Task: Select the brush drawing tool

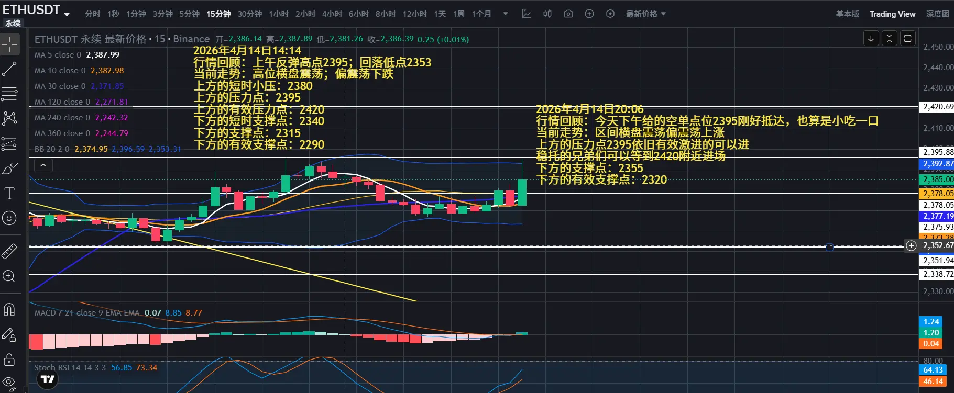Action: [9, 169]
